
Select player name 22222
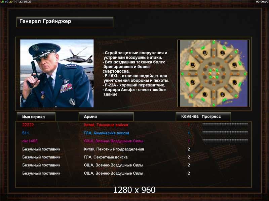tap(28, 125)
